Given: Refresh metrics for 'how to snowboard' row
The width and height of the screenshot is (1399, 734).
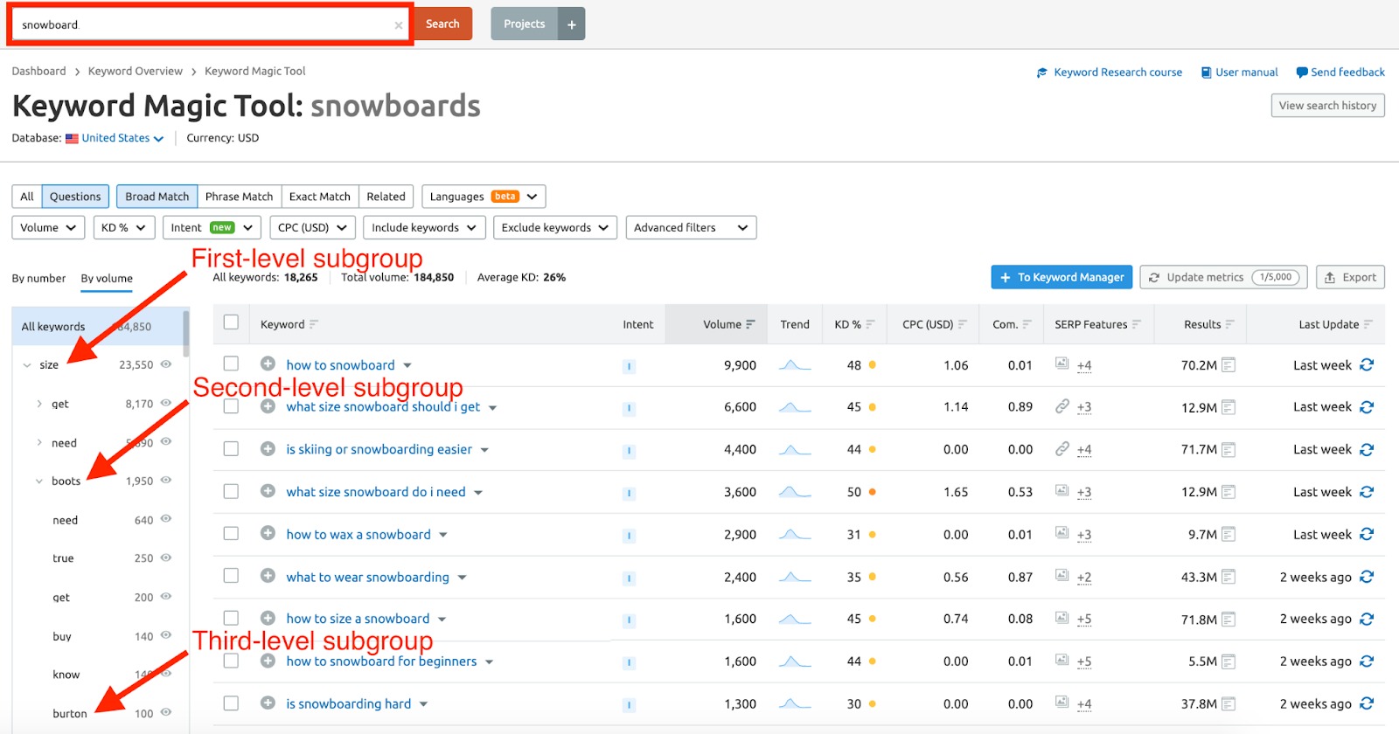Looking at the screenshot, I should 1367,365.
